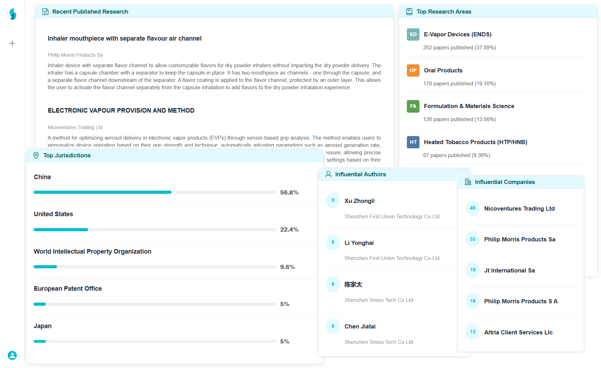Select author Xu Zhongli

pyautogui.click(x=359, y=201)
